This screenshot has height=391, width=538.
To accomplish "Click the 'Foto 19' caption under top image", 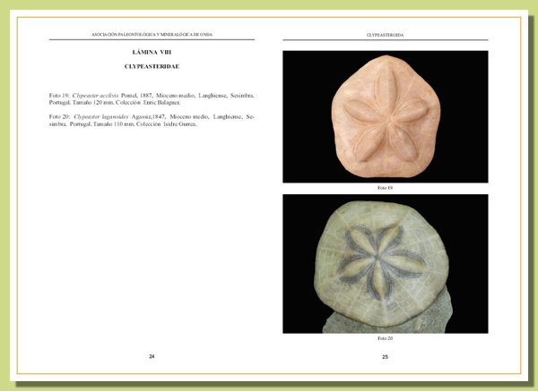I will [385, 188].
